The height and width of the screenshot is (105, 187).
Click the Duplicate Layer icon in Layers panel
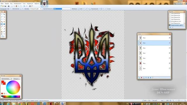(x=144, y=78)
